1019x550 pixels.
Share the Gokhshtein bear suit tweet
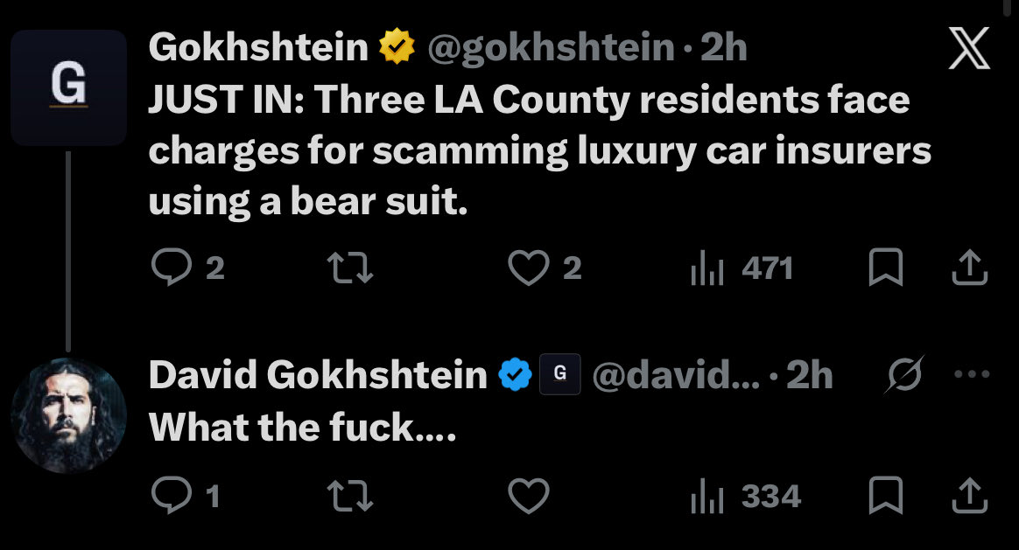coord(970,268)
